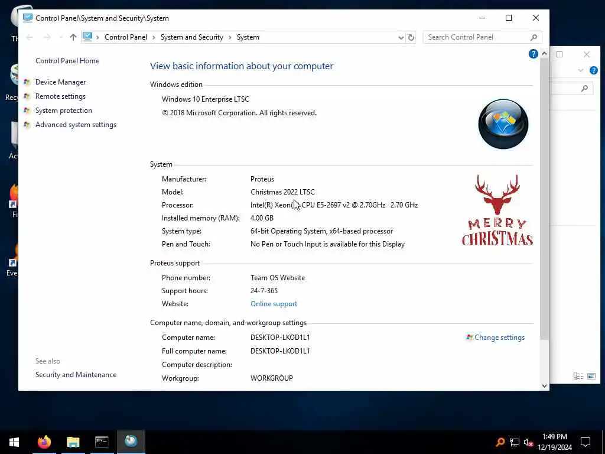The image size is (605, 454).
Task: Click Change settings for computer name
Action: [499, 338]
